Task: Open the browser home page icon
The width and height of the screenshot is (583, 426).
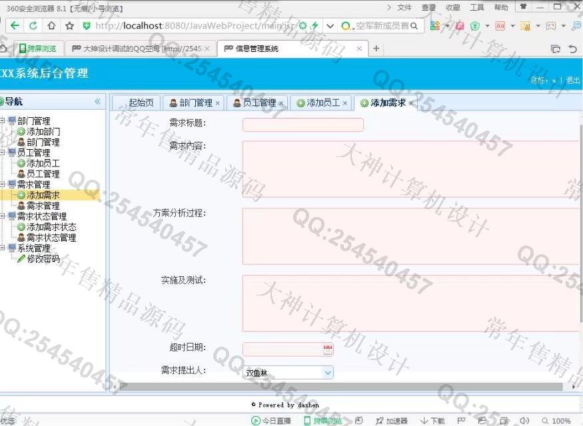Action: point(51,26)
